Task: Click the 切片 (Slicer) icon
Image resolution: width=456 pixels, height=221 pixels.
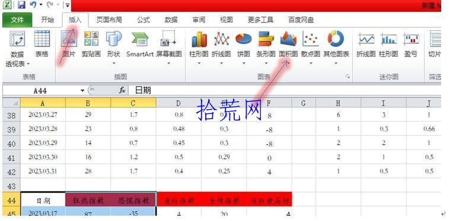Action: coord(435,44)
